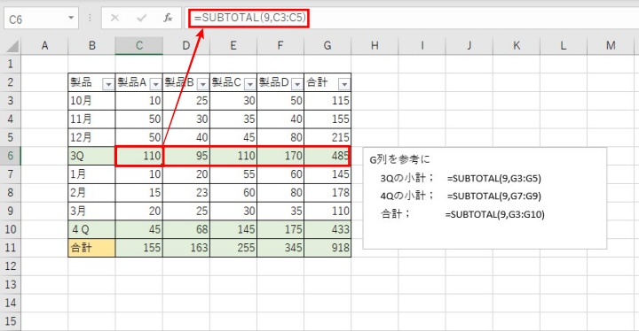The height and width of the screenshot is (331, 639).
Task: Click the G列を参考に text box heading
Action: (x=399, y=159)
